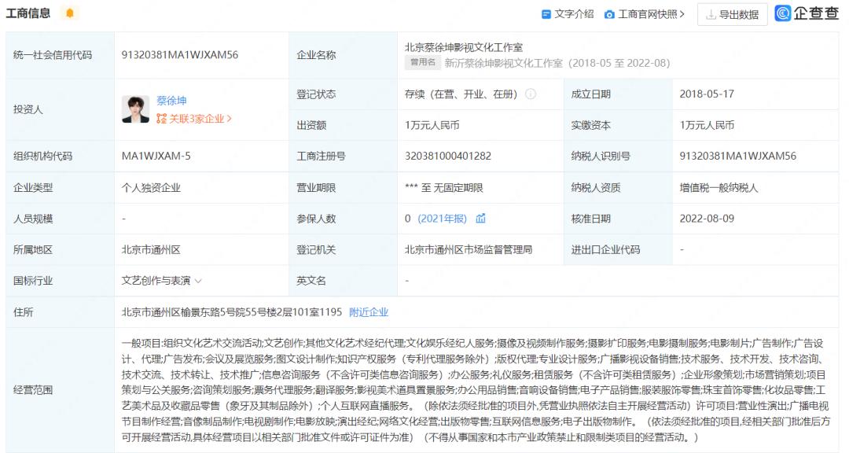Click the 导出数据 export button
This screenshot has width=849, height=453.
coord(730,14)
